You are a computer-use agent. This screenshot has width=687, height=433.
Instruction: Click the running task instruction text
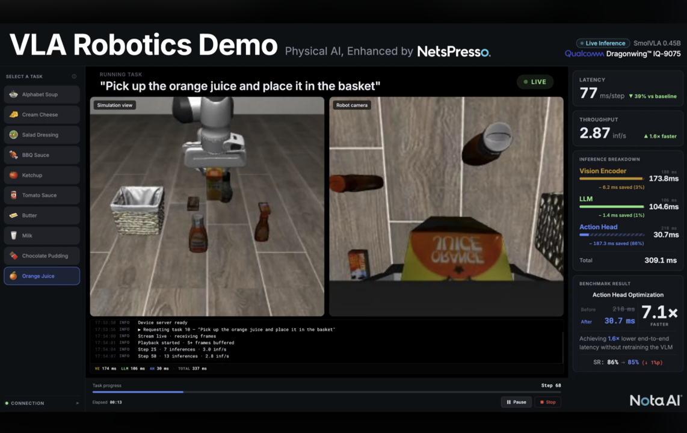click(x=239, y=86)
